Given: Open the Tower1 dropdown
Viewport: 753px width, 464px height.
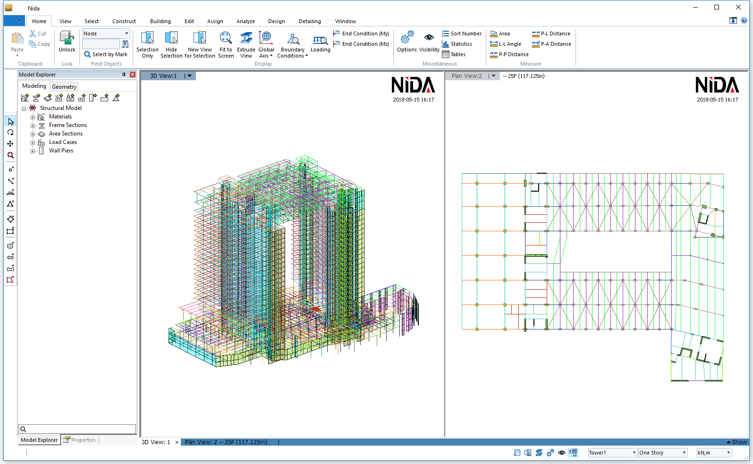Looking at the screenshot, I should (x=634, y=453).
